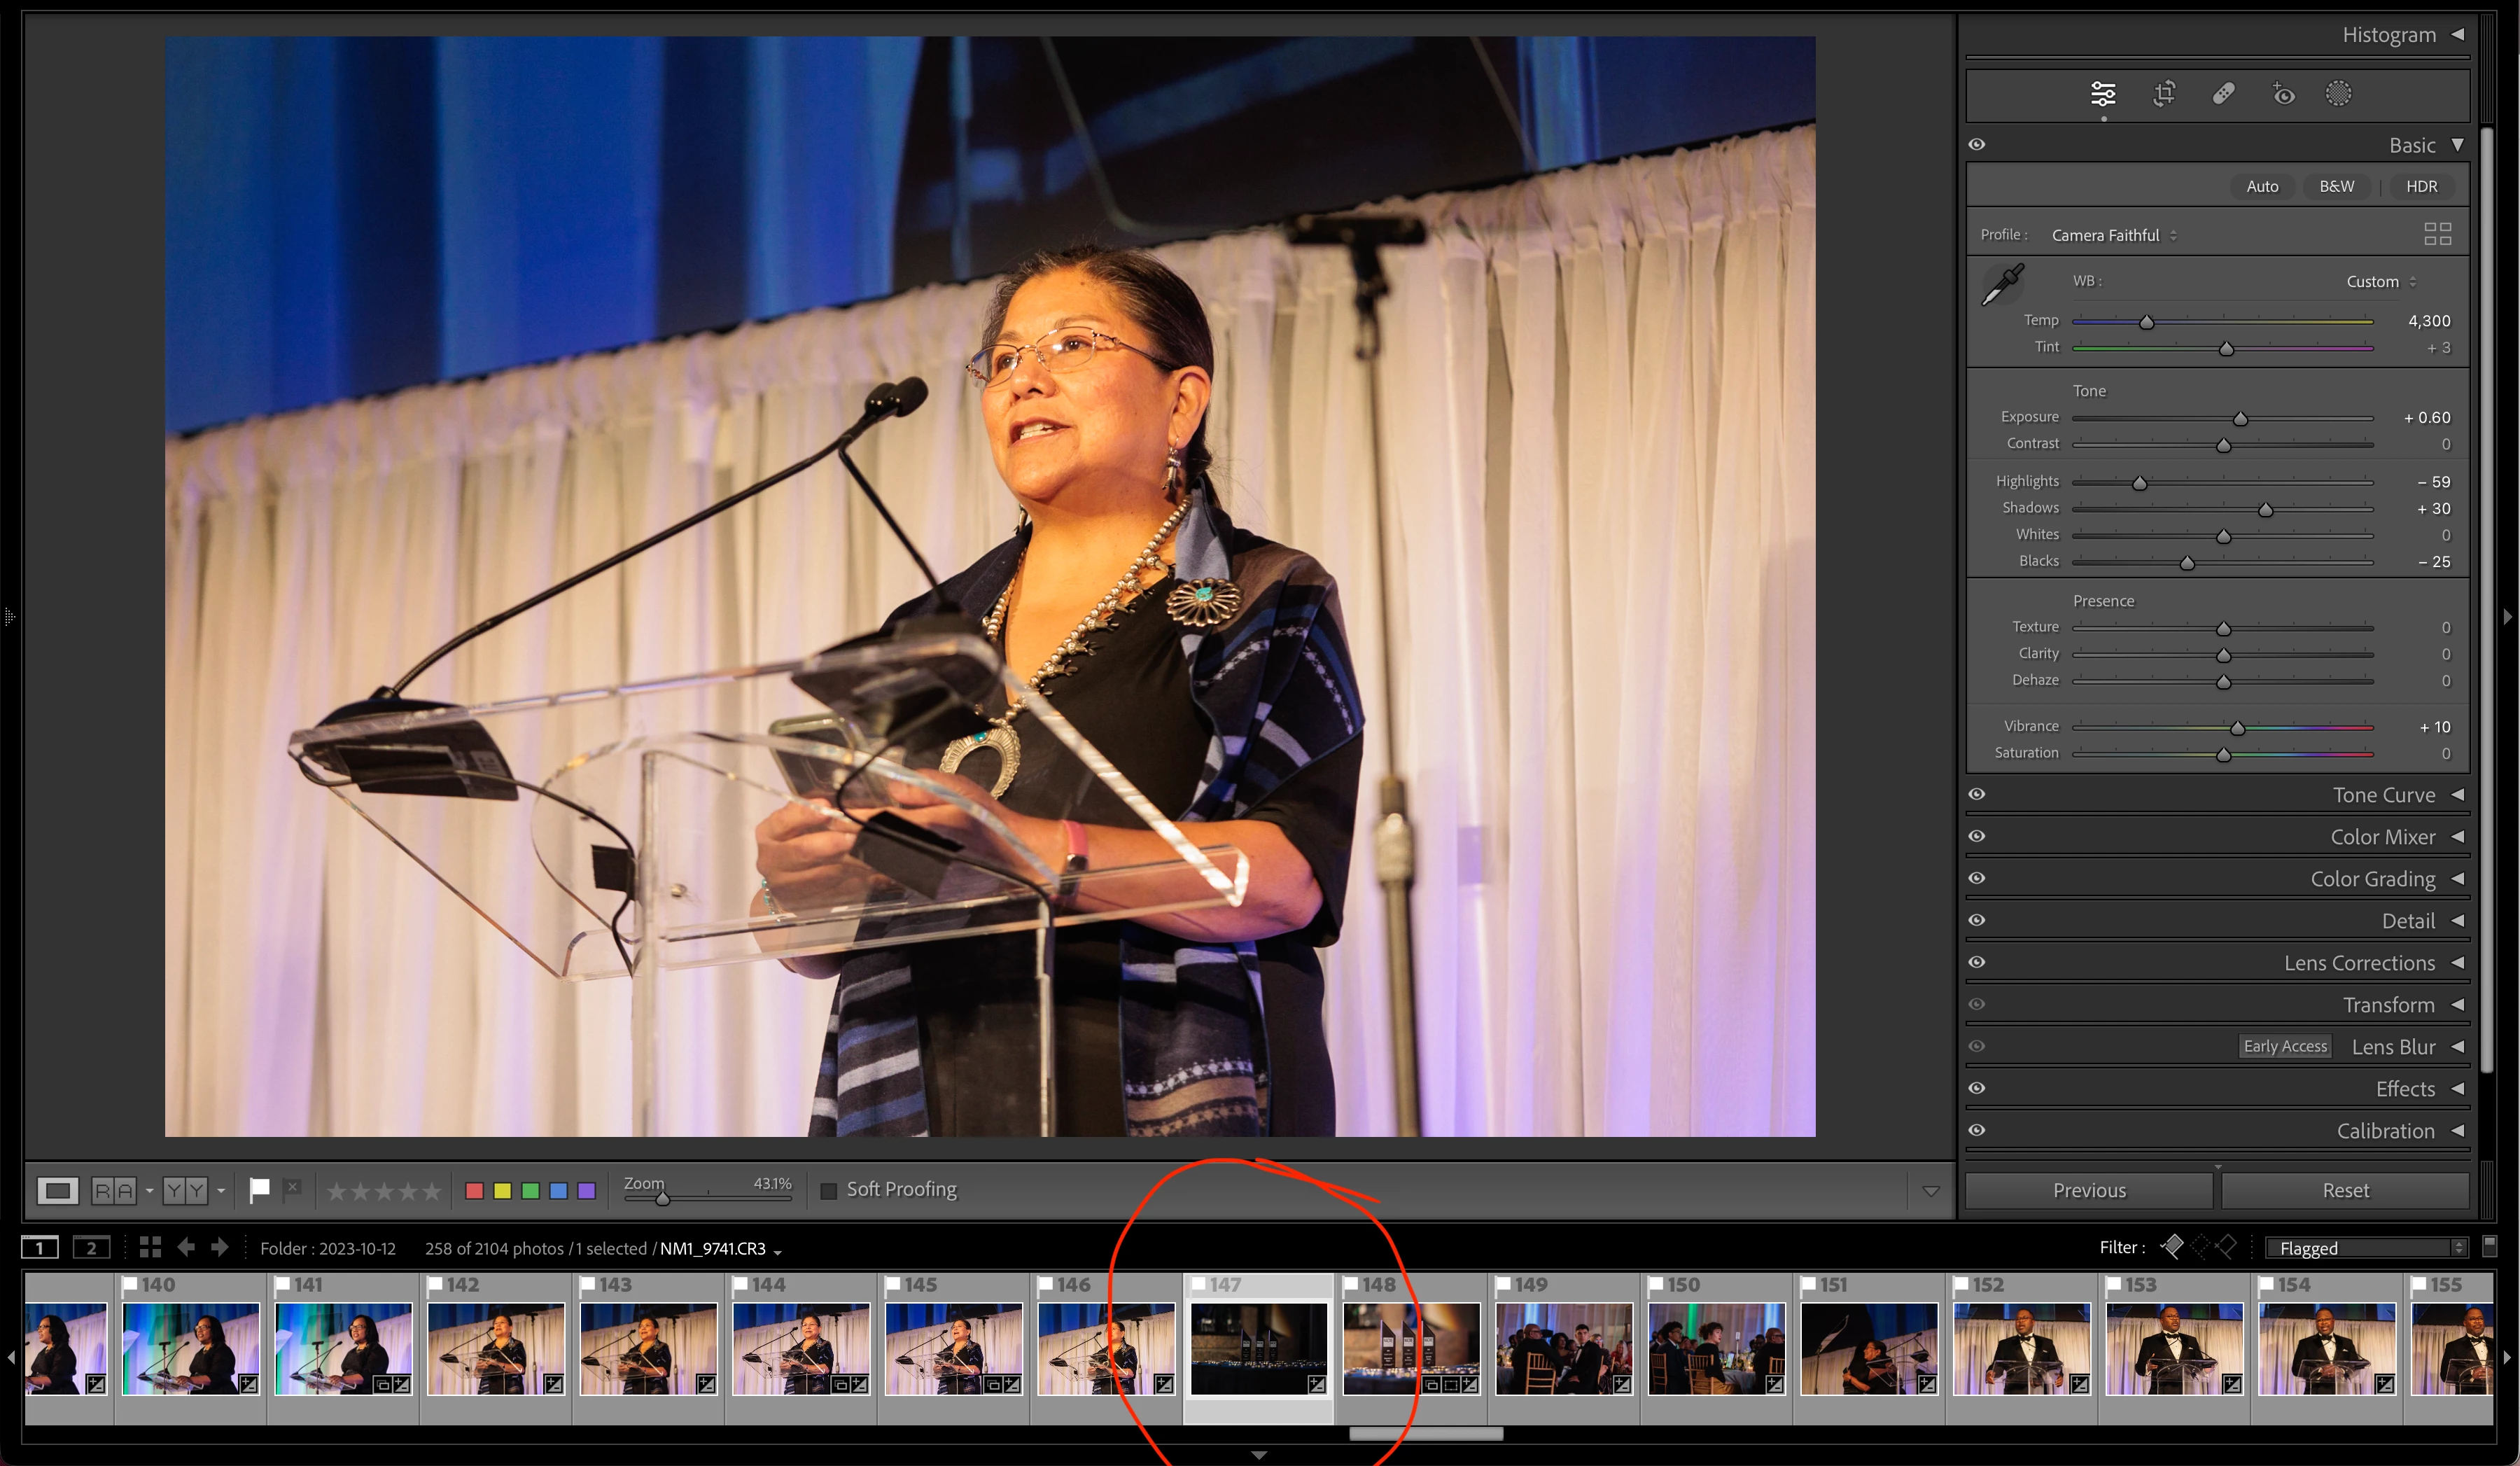Toggle Color Mixer panel visibility eye
Viewport: 2520px width, 1466px height.
[x=1977, y=836]
